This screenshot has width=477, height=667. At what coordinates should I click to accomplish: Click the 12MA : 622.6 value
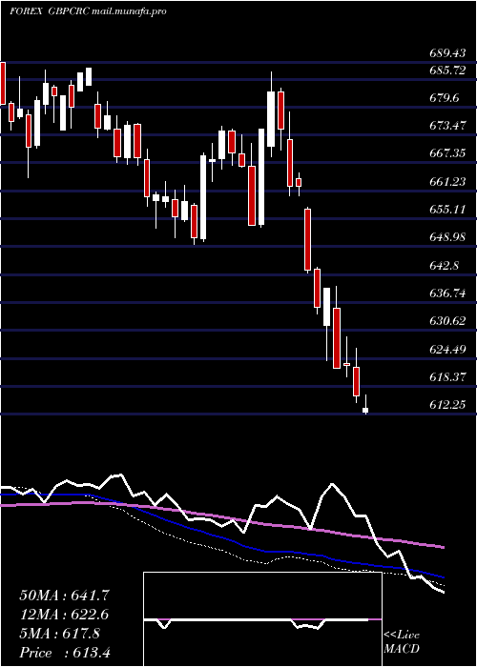(64, 615)
